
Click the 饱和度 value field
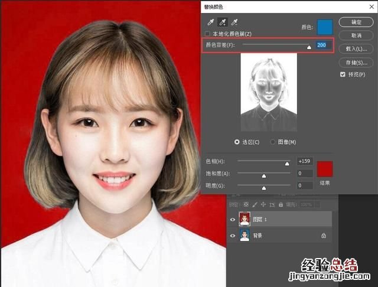(x=305, y=173)
